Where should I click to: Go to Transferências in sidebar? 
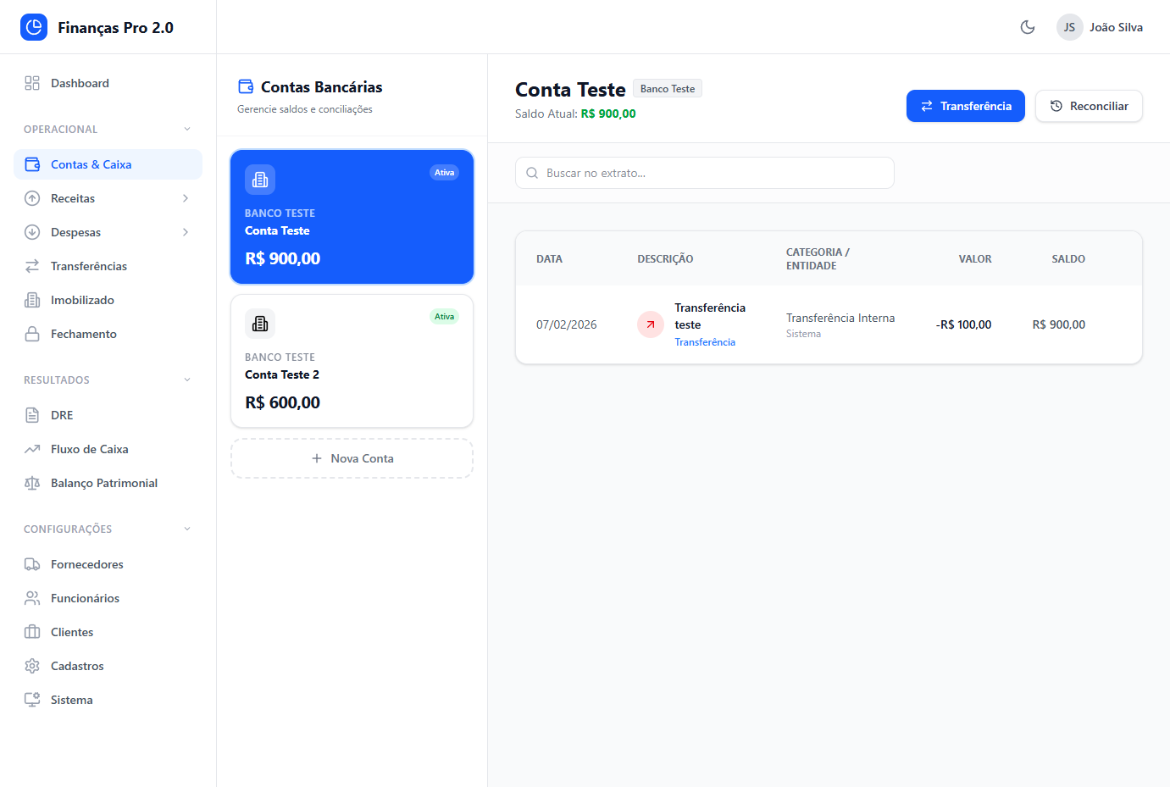(x=89, y=266)
